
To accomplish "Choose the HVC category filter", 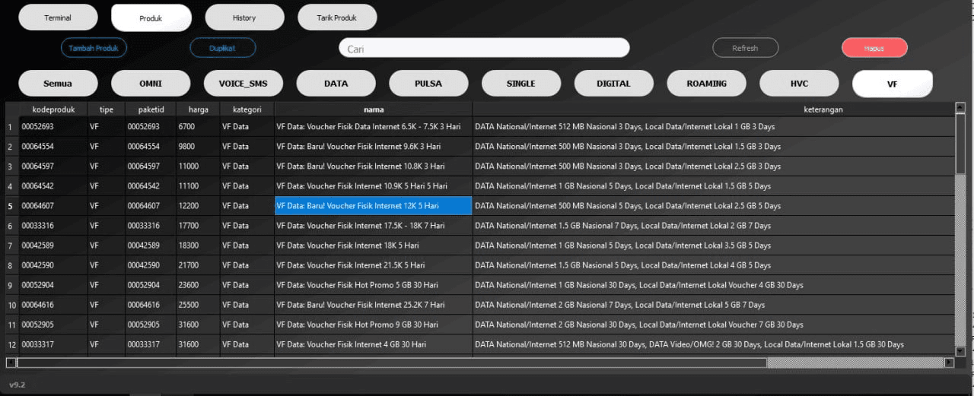I will (x=799, y=84).
